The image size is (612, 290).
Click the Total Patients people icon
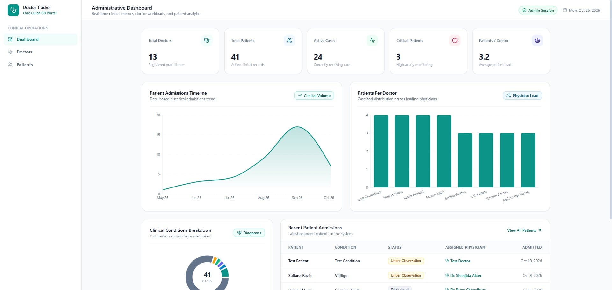tap(289, 40)
